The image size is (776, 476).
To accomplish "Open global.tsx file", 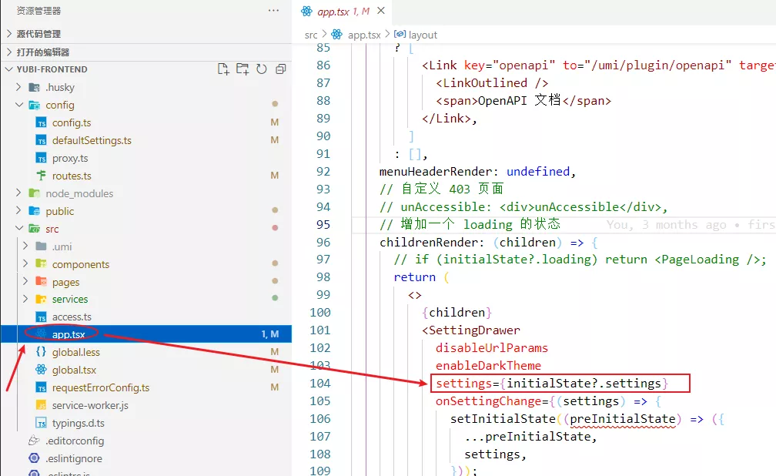I will [74, 370].
